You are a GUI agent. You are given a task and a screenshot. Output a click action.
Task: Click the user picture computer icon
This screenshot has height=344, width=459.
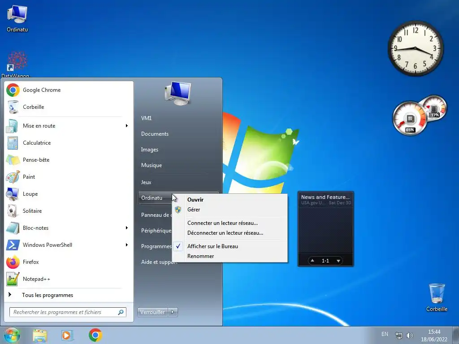pyautogui.click(x=178, y=94)
